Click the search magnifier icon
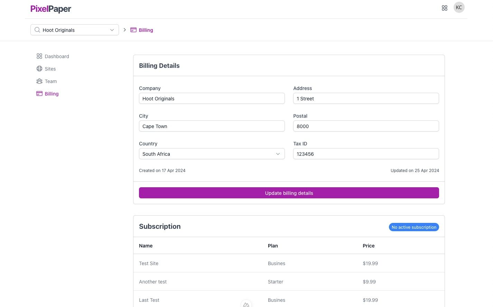The image size is (493, 307). click(x=37, y=30)
